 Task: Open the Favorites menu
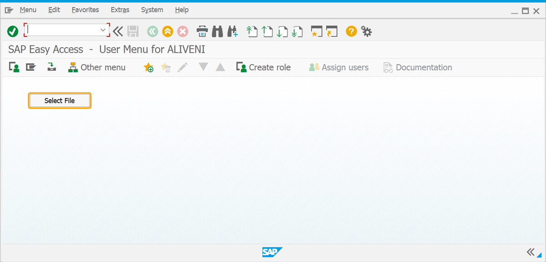pos(85,10)
